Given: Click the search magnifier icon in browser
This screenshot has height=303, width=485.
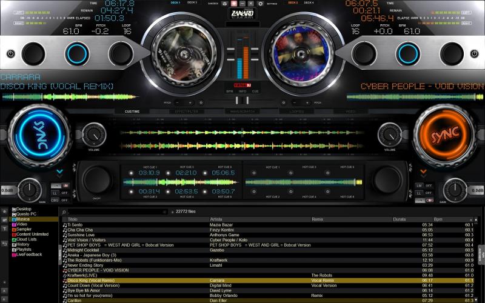Looking at the screenshot, I should click(x=64, y=211).
